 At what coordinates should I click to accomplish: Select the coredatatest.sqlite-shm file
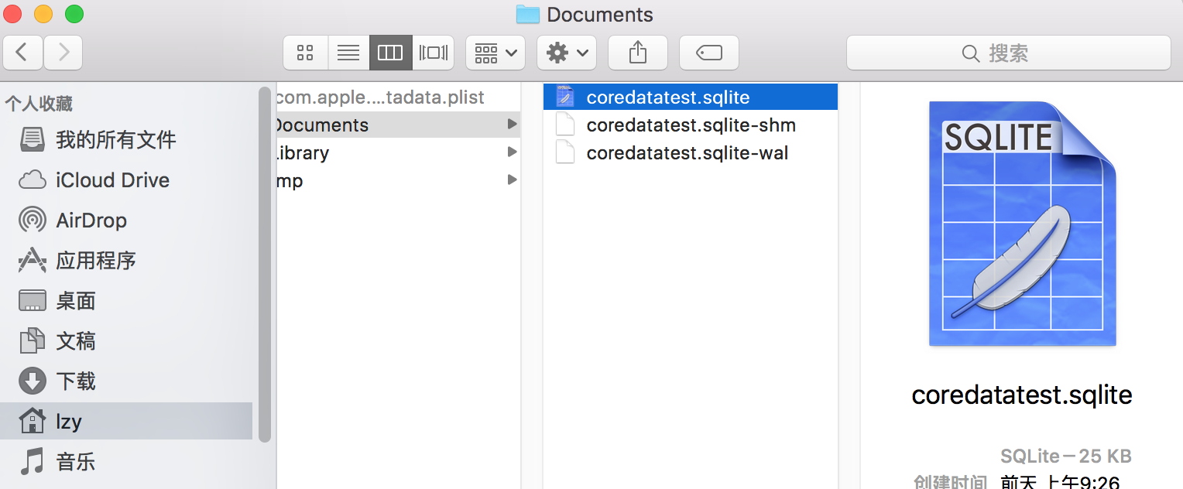pyautogui.click(x=691, y=125)
